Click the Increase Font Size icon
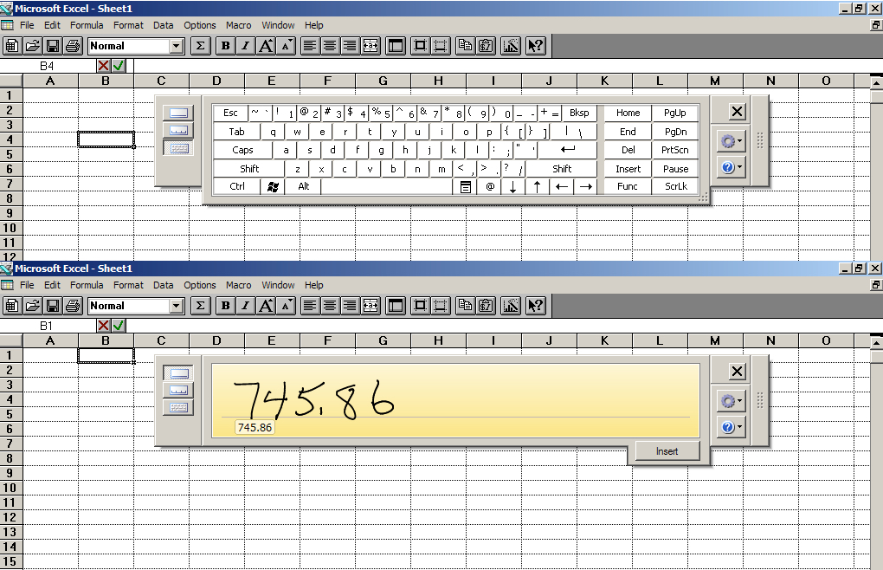Screen dimensions: 883x570 point(265,45)
